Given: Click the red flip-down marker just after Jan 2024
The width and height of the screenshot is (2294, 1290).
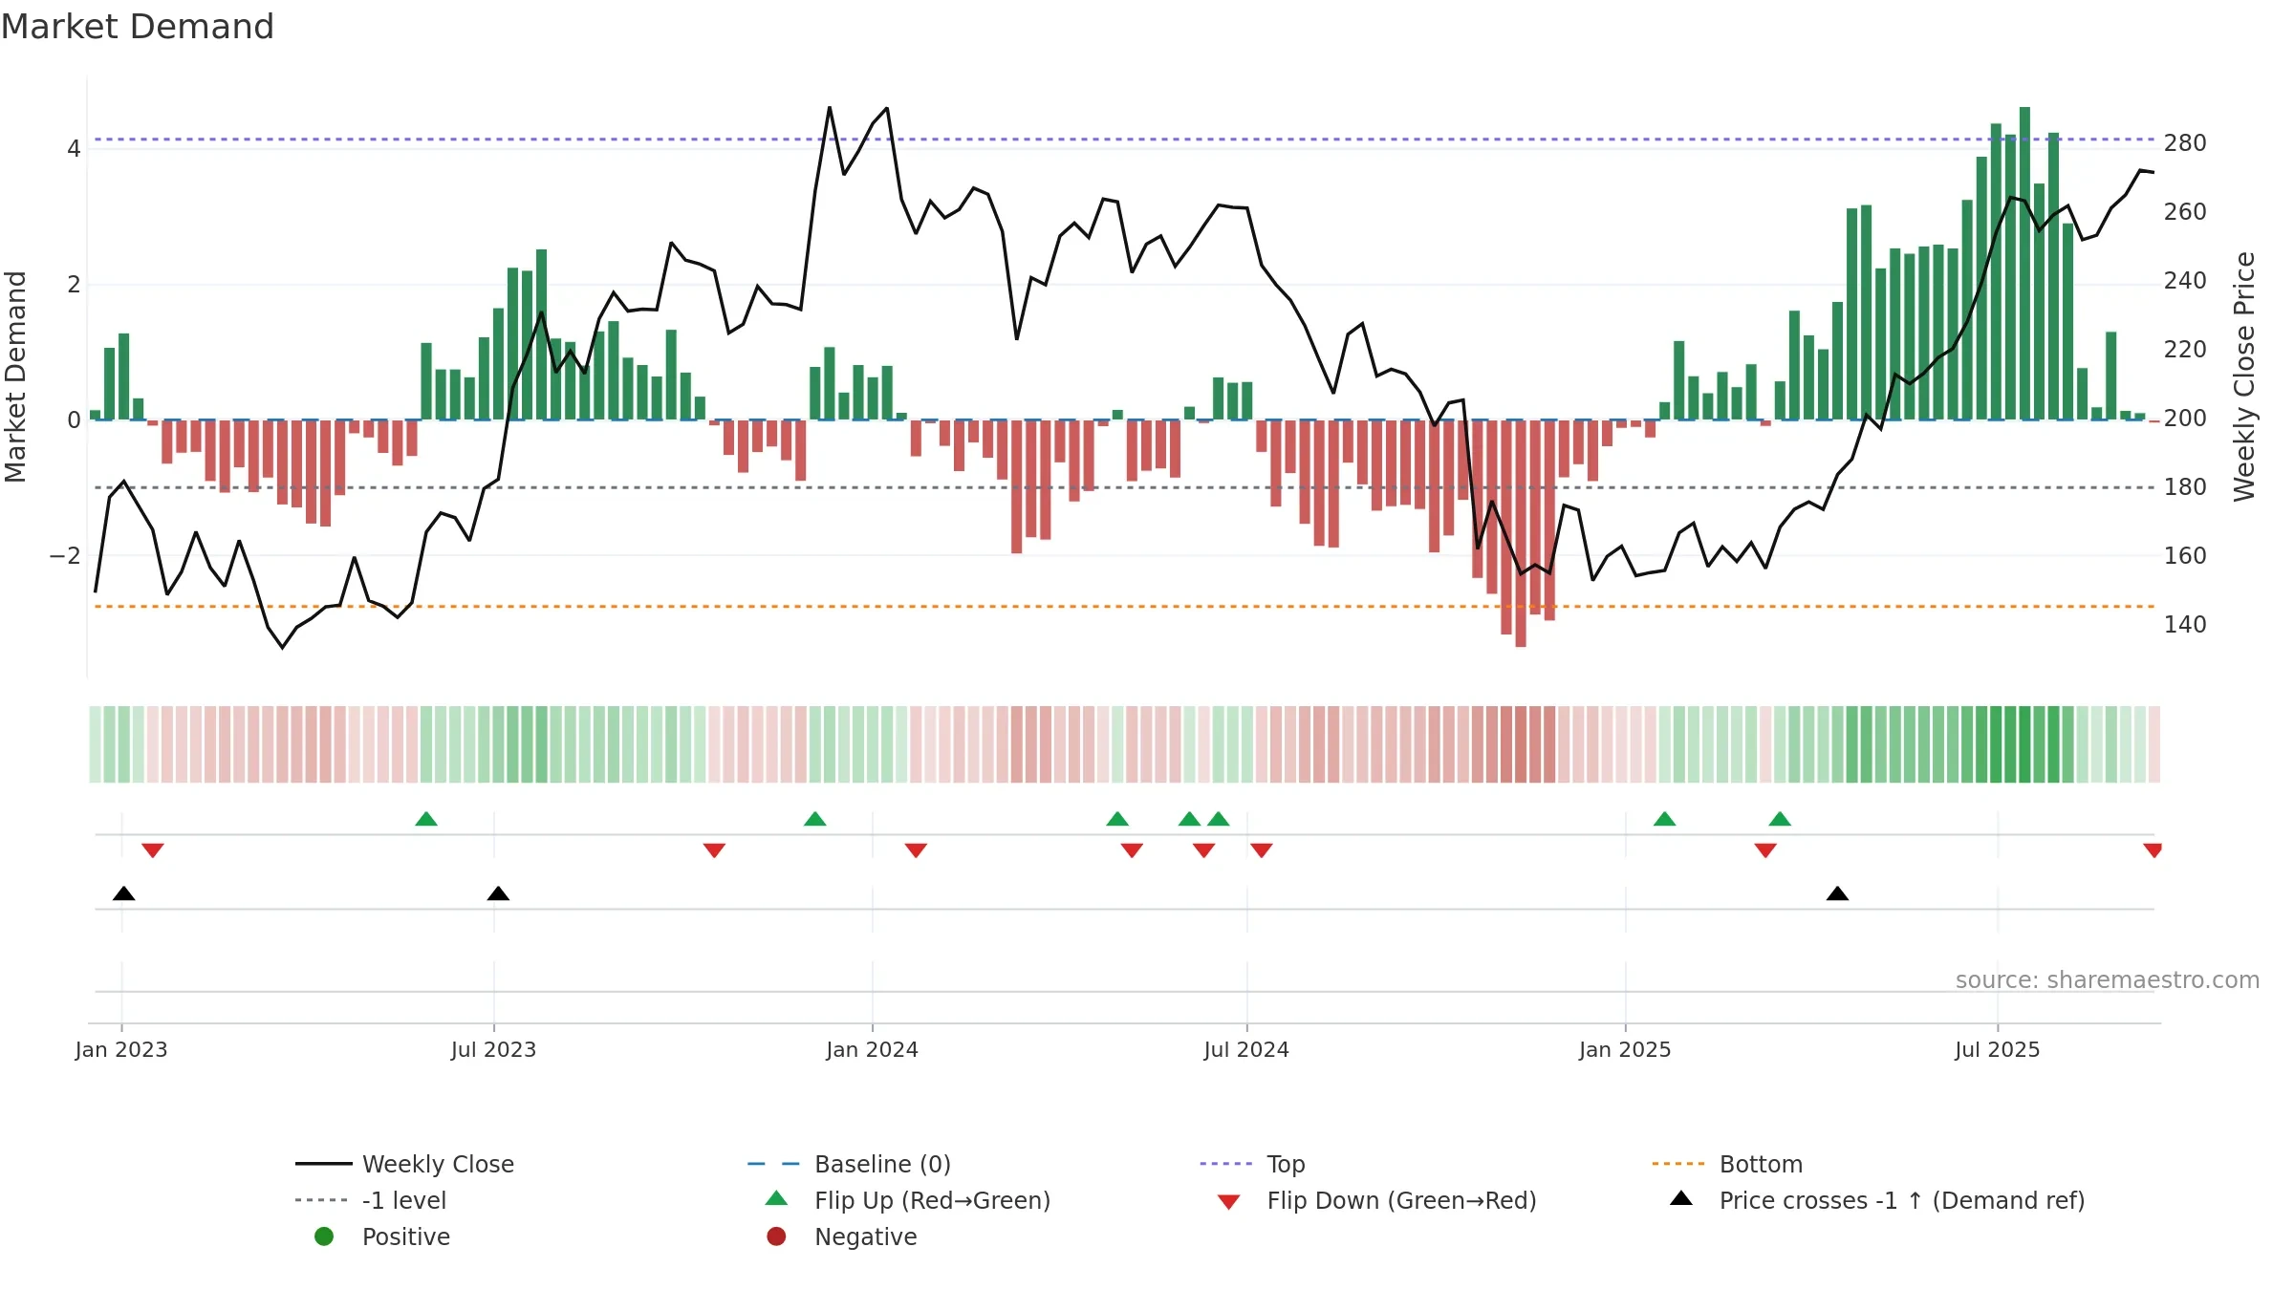Looking at the screenshot, I should pos(916,850).
